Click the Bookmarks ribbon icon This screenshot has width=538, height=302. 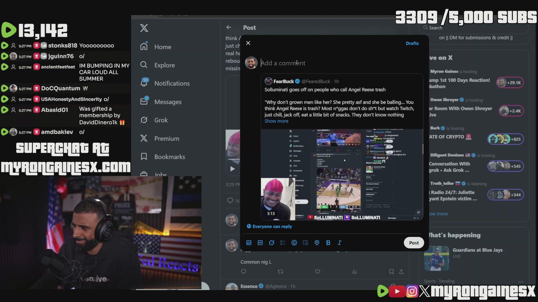tap(144, 157)
